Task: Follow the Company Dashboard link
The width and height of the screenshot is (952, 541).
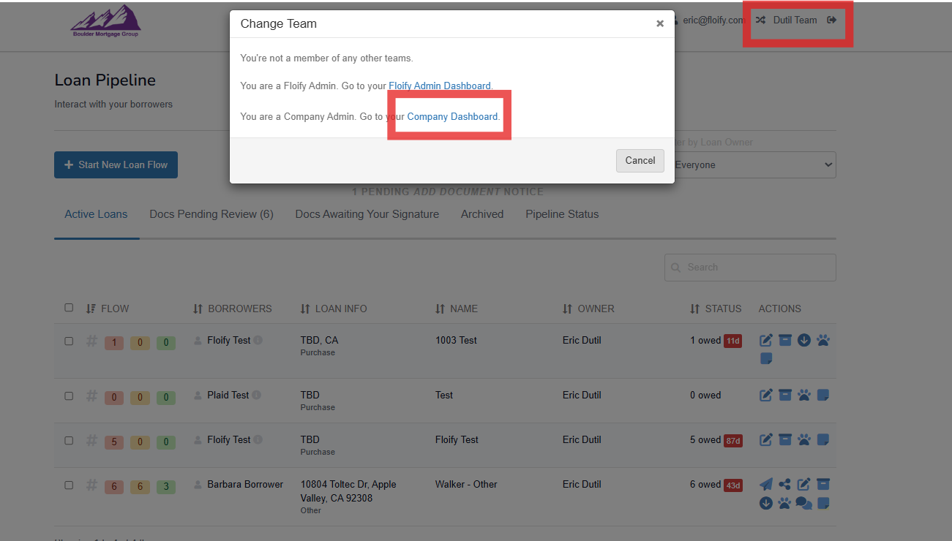Action: [x=452, y=117]
